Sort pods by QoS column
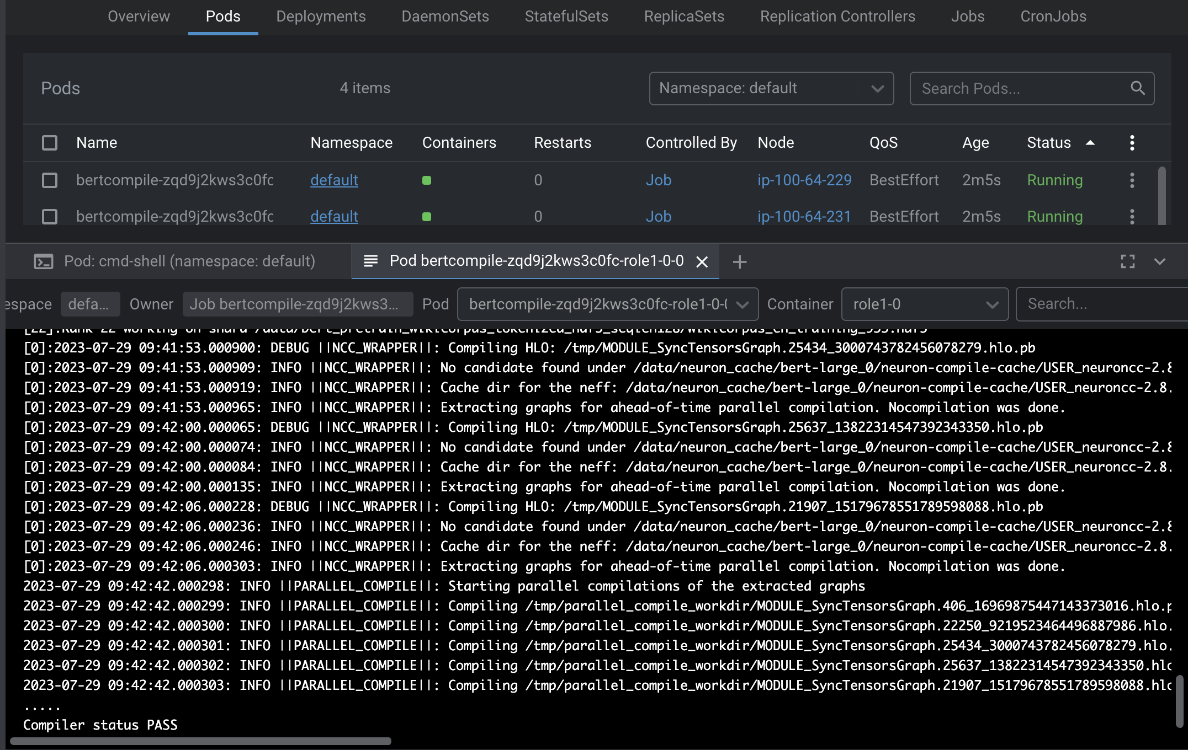The height and width of the screenshot is (750, 1188). pyautogui.click(x=883, y=143)
